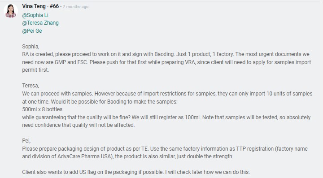This screenshot has width=323, height=178.
Task: Open comment number #66 permalink
Action: tap(54, 6)
